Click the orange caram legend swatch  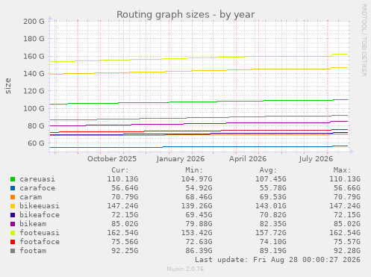13,197
